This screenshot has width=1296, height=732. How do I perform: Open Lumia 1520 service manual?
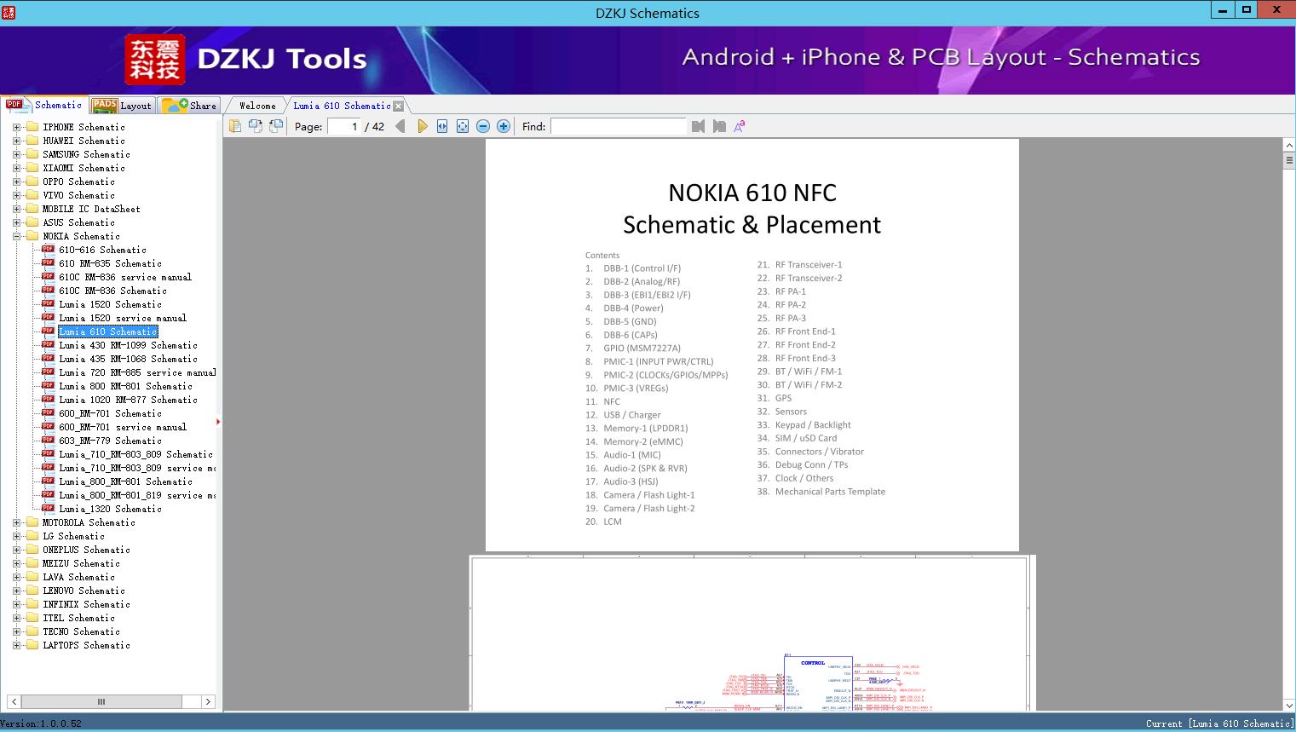point(123,318)
